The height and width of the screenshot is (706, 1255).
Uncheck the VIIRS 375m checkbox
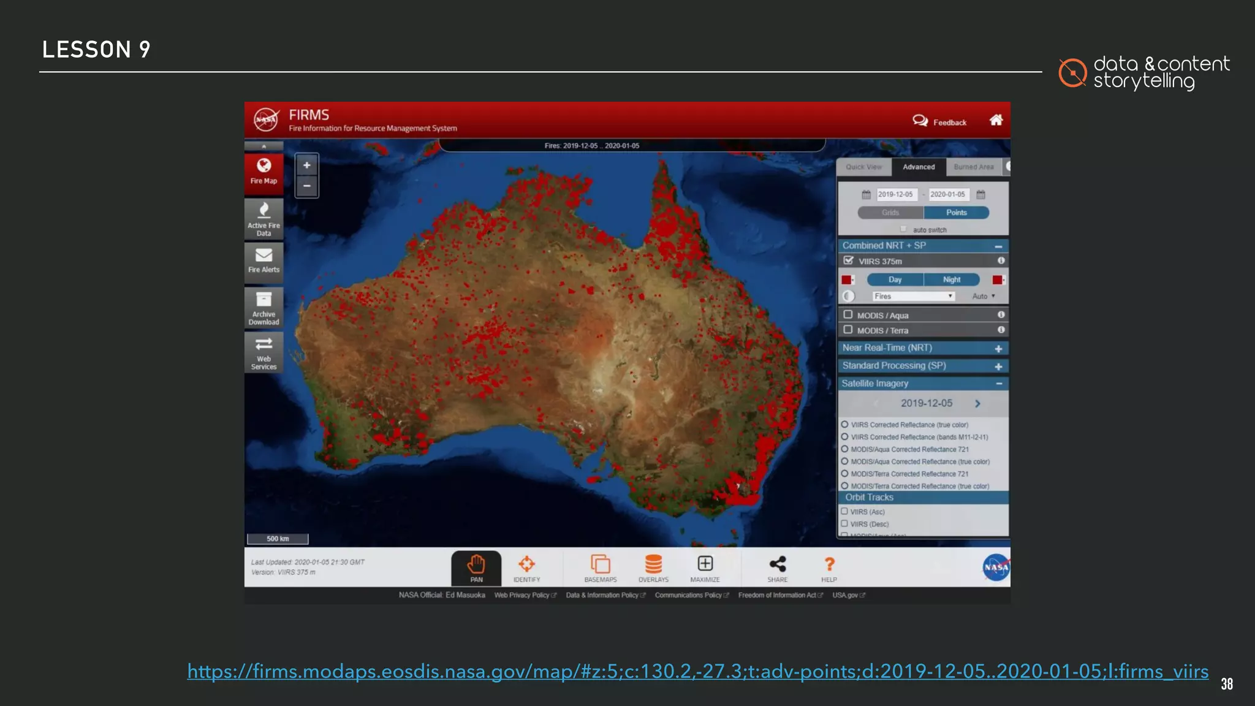coord(849,260)
